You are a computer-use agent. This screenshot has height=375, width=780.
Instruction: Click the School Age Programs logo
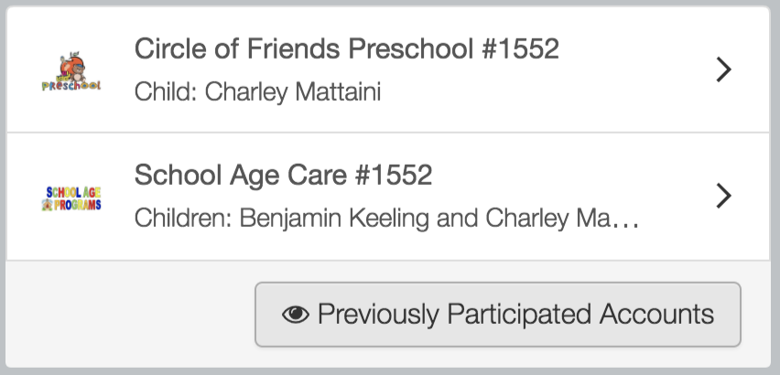click(71, 198)
